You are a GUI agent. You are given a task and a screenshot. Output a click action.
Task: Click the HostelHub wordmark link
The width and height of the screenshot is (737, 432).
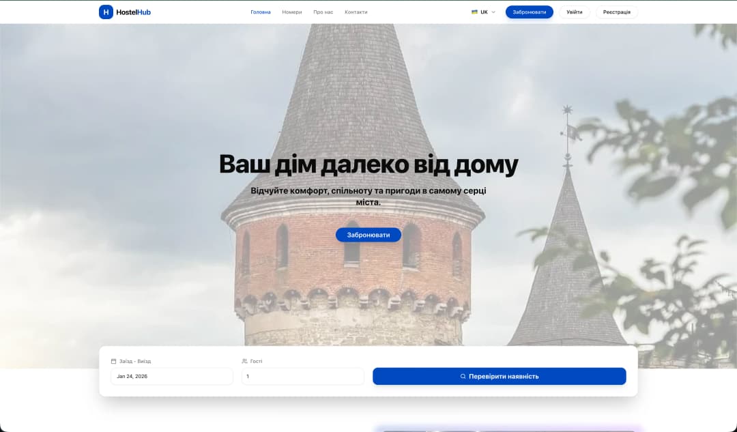point(132,12)
